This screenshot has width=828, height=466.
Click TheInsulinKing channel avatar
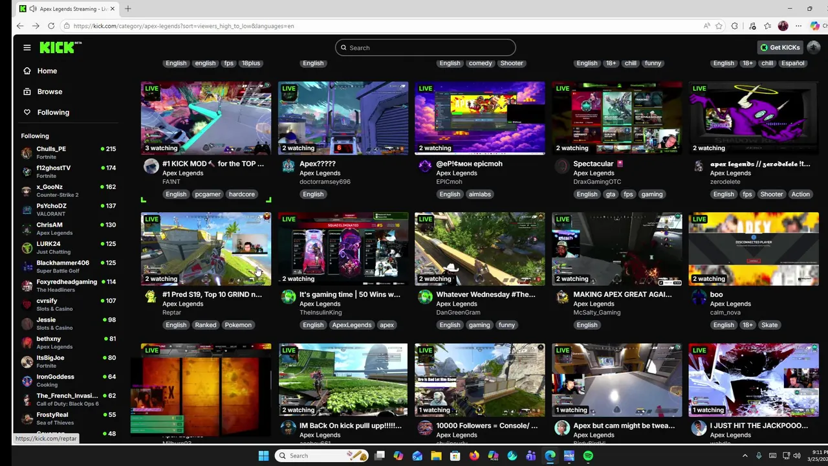pyautogui.click(x=288, y=297)
